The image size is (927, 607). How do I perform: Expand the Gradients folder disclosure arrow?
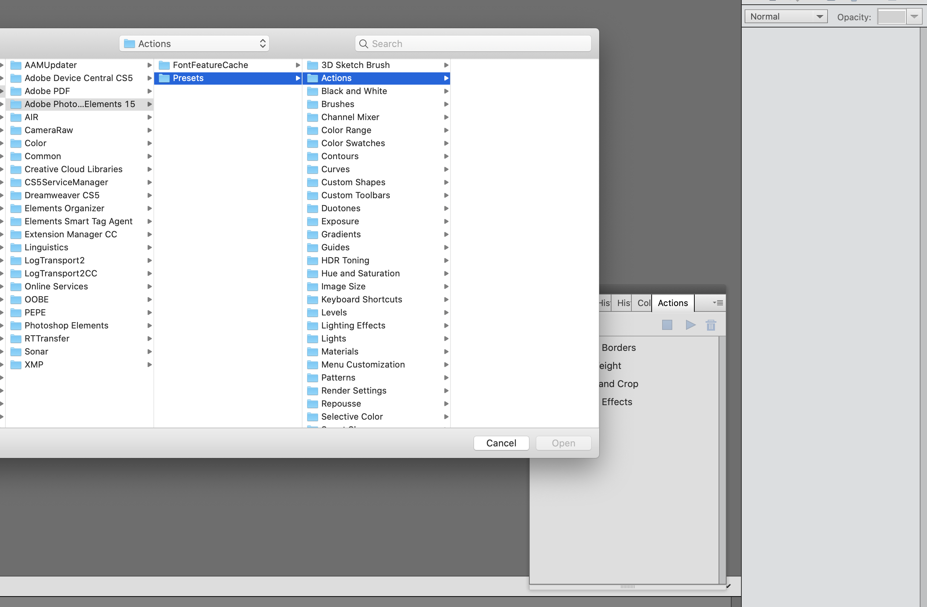(446, 234)
